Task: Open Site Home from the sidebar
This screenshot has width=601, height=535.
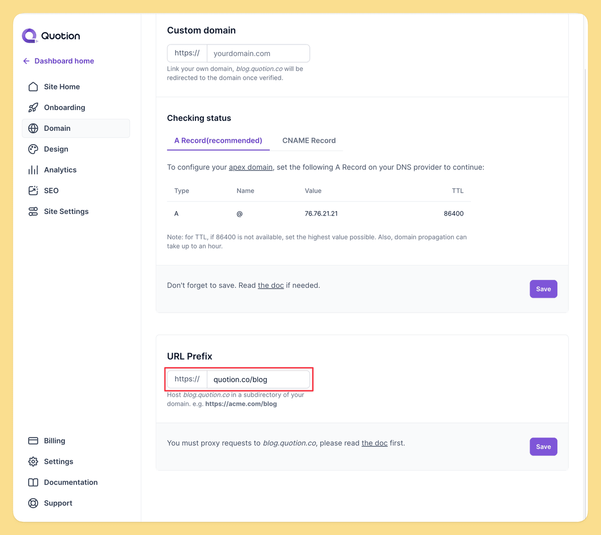Action: coord(33,87)
